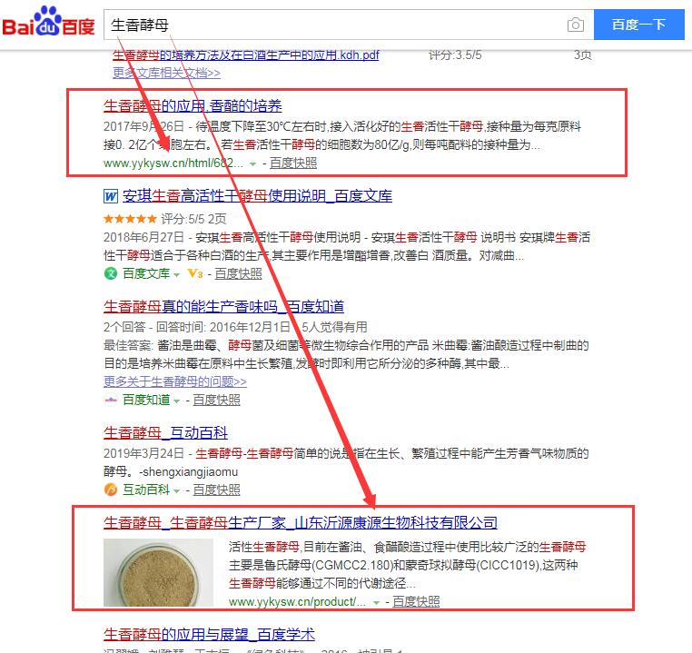
Task: Open 更多关于生香酵母的问题 link
Action: click(x=175, y=381)
